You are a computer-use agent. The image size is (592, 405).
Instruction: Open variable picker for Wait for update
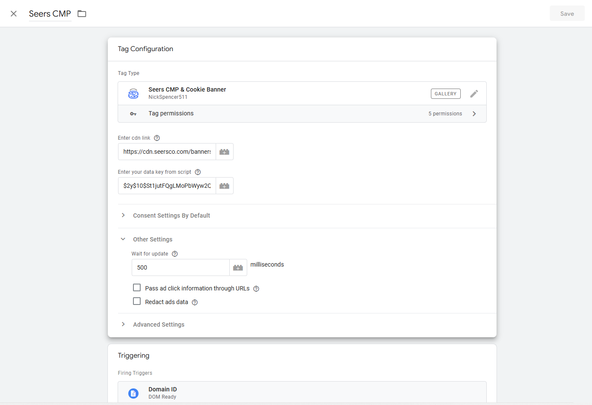238,267
